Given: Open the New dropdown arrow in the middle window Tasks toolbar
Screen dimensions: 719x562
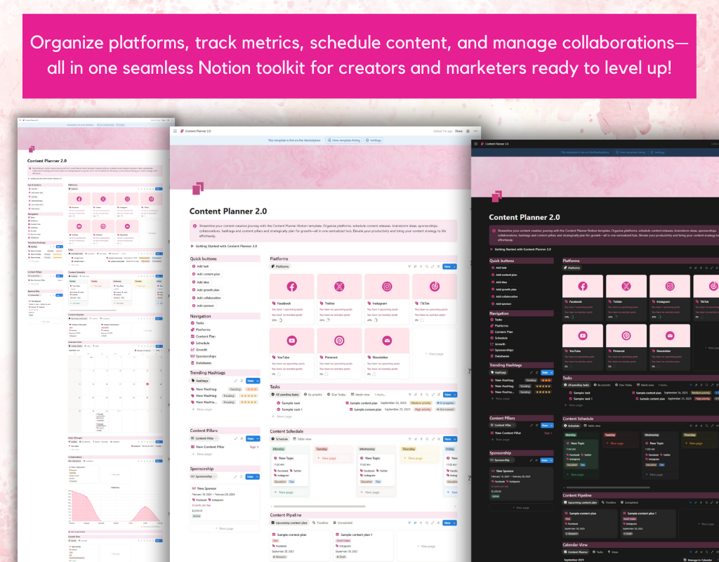Looking at the screenshot, I should pyautogui.click(x=454, y=395).
